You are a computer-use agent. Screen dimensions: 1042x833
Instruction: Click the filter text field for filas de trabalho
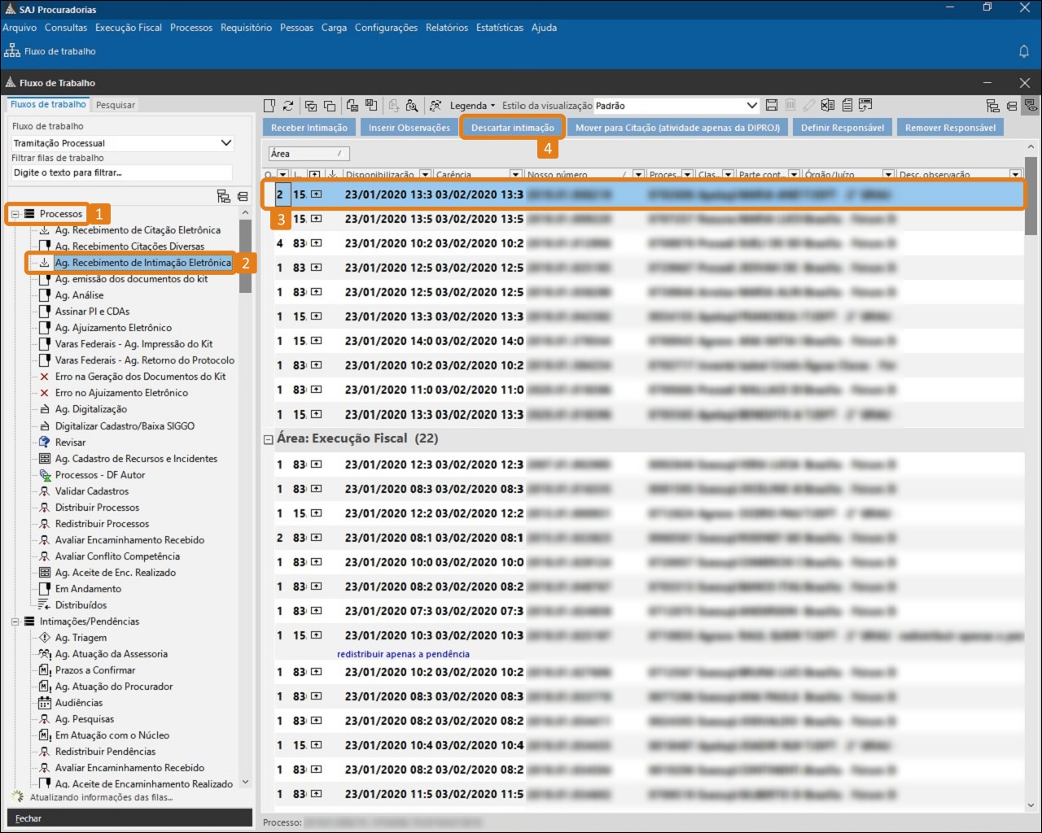point(120,173)
